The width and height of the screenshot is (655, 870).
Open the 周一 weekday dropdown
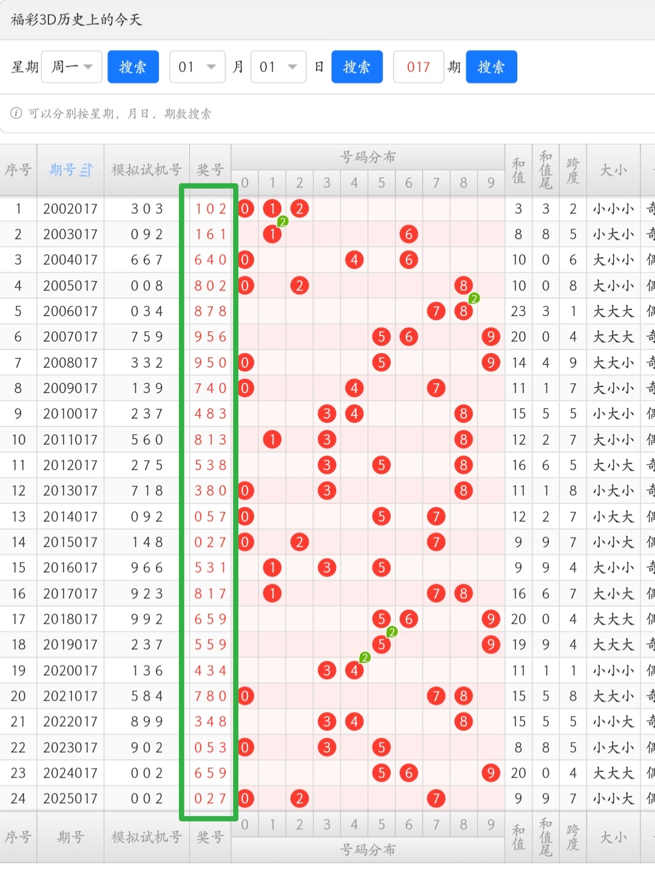click(x=71, y=67)
